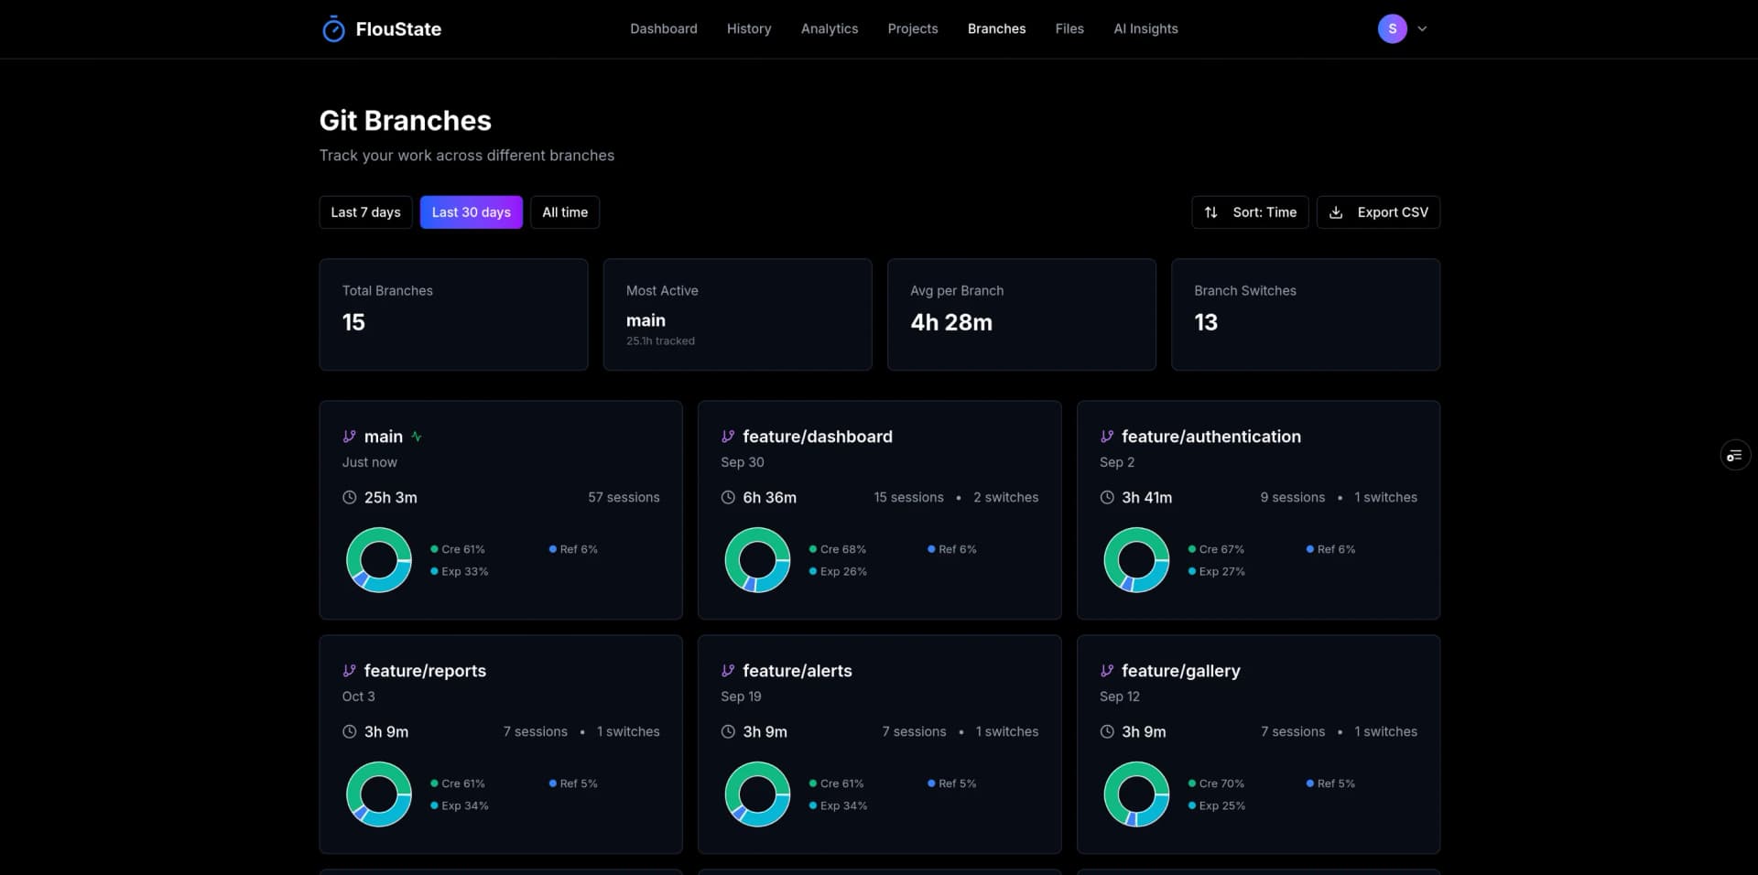This screenshot has height=875, width=1758.
Task: Export branch data as CSV
Action: (1378, 211)
